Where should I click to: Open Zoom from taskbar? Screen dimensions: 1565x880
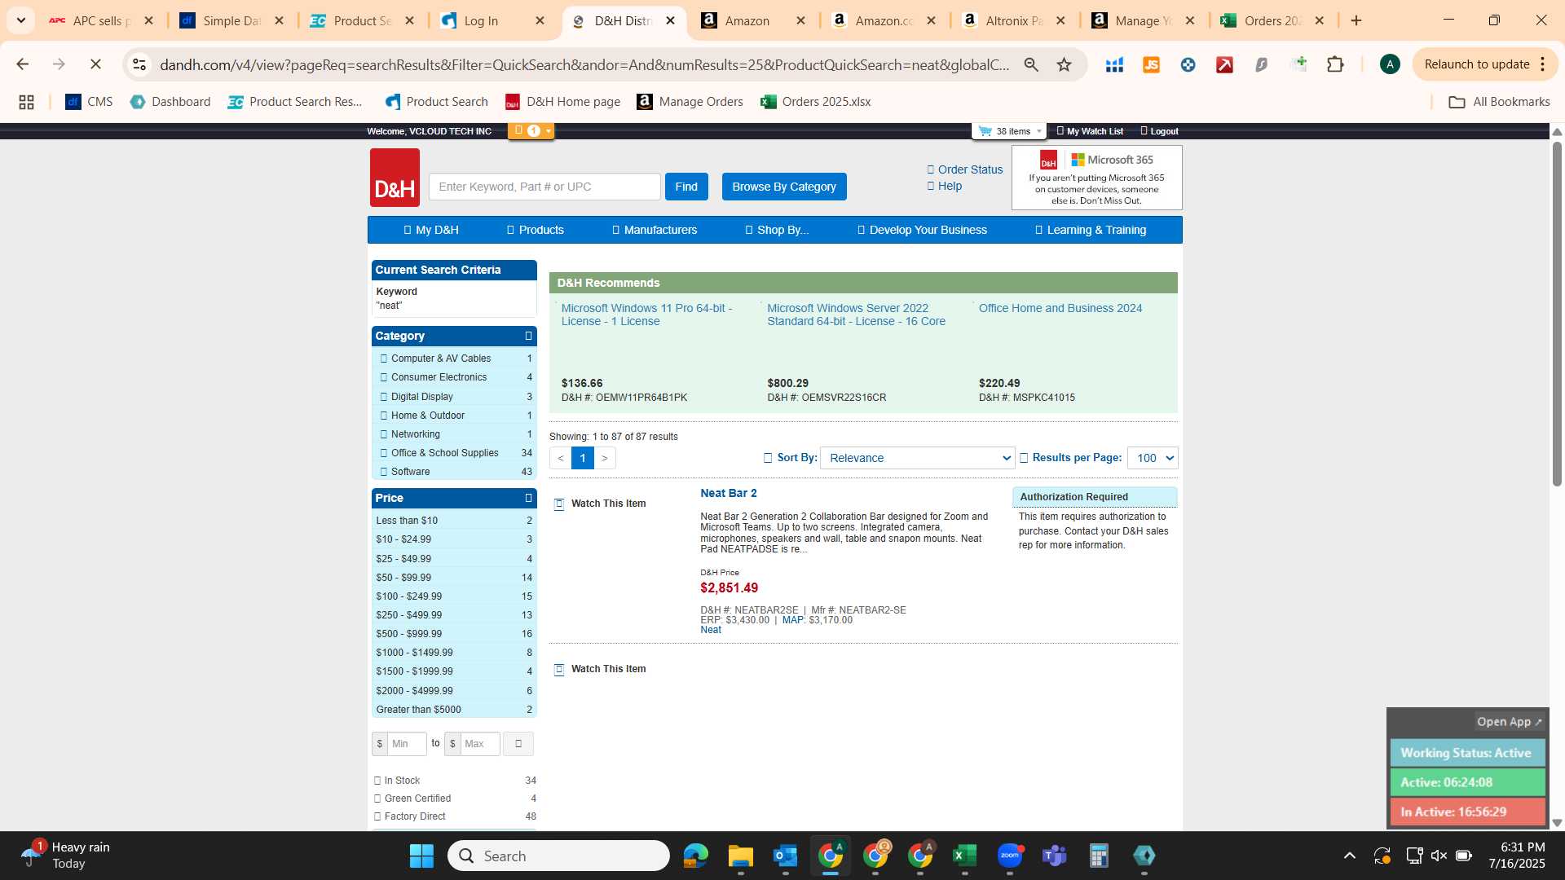(x=1009, y=856)
